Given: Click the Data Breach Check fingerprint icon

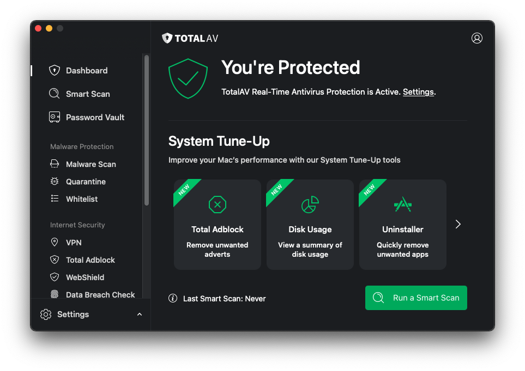Looking at the screenshot, I should pos(55,295).
